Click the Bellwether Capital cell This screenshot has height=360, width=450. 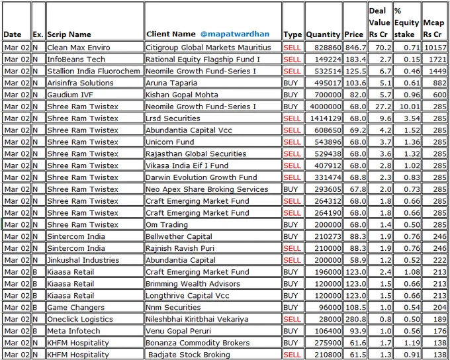(213, 236)
